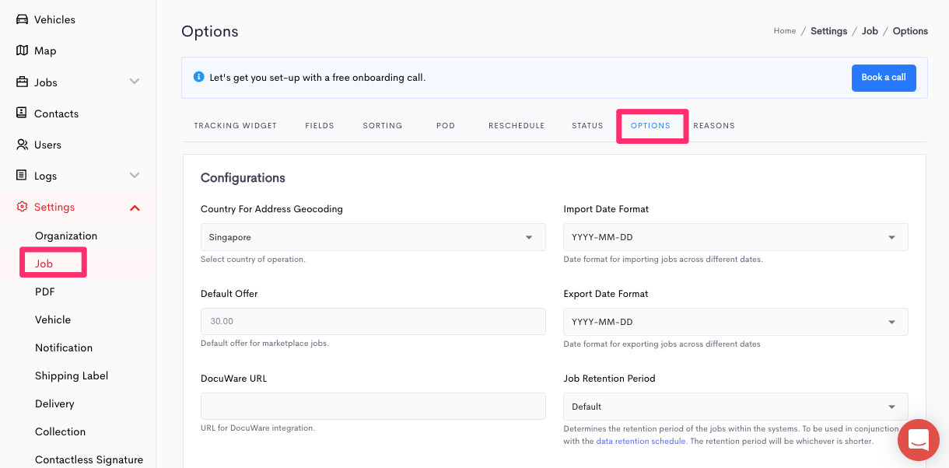Viewport: 949px width, 468px height.
Task: Select the Options tab
Action: point(650,126)
